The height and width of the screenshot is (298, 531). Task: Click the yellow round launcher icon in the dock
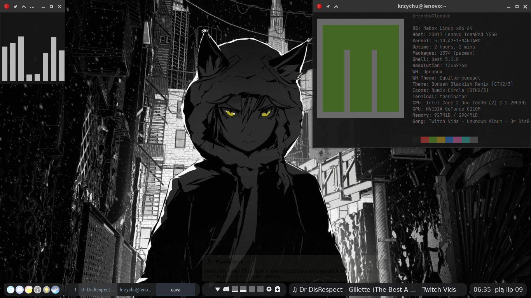coord(28,289)
